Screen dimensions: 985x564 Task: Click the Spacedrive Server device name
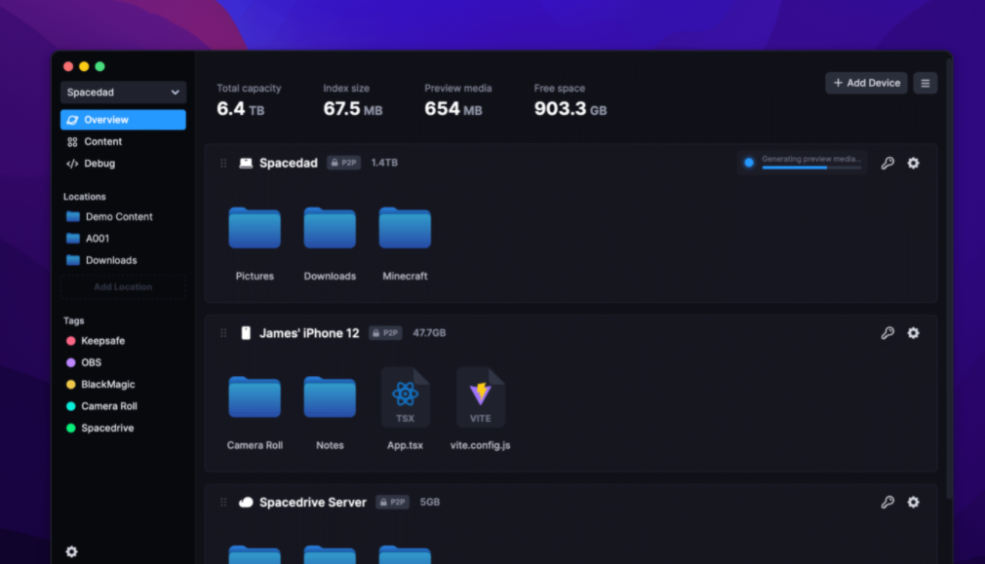pos(313,502)
